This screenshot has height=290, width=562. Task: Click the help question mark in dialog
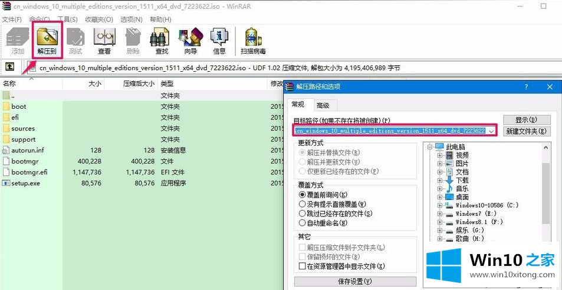[x=526, y=86]
